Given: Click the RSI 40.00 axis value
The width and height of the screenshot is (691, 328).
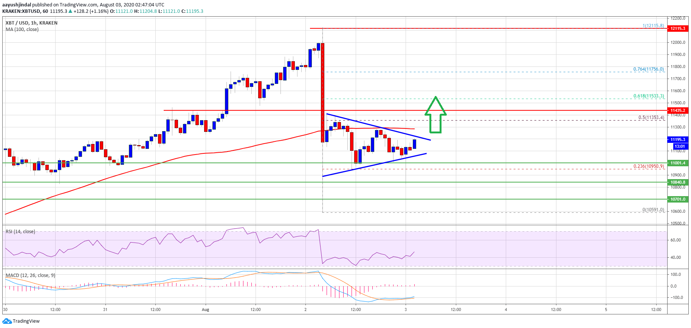Looking at the screenshot, I should click(676, 257).
